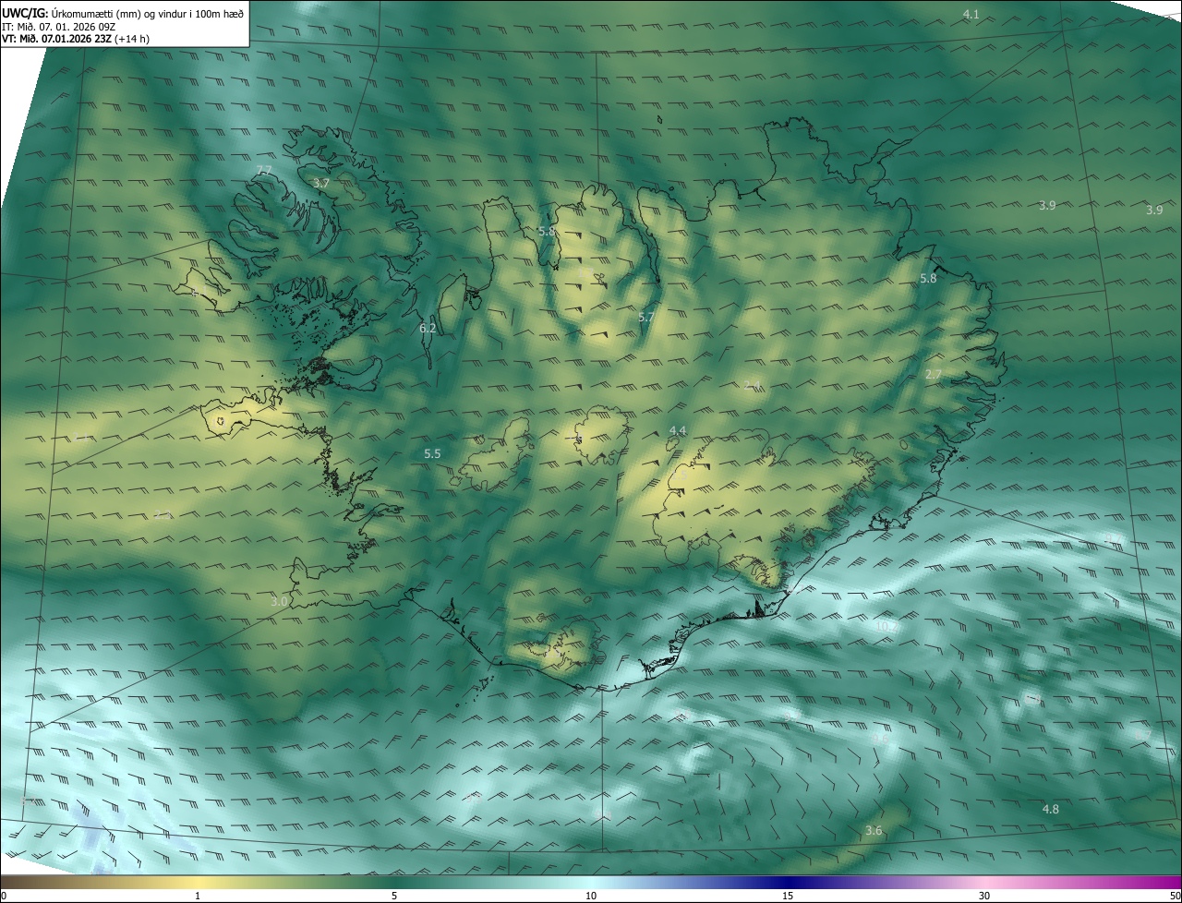Click the '5' tick label on the color scale
This screenshot has width=1182, height=903.
tap(394, 896)
